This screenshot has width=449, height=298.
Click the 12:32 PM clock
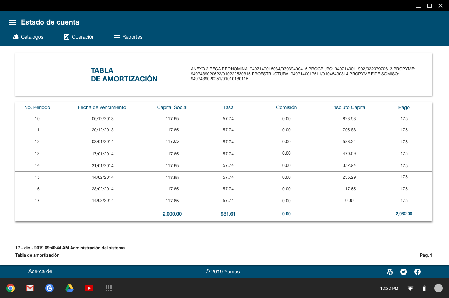[389, 289]
